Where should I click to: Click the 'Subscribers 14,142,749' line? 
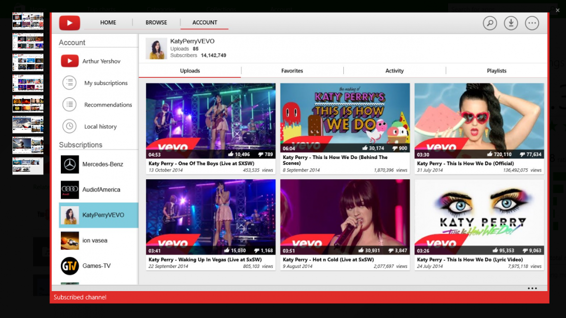[x=198, y=56]
